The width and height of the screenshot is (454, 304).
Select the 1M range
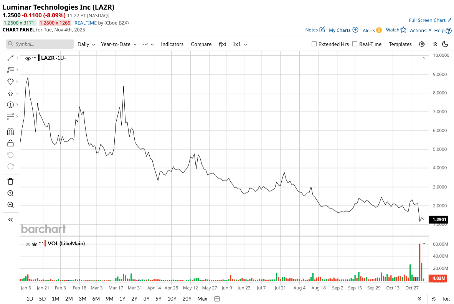[x=56, y=299]
